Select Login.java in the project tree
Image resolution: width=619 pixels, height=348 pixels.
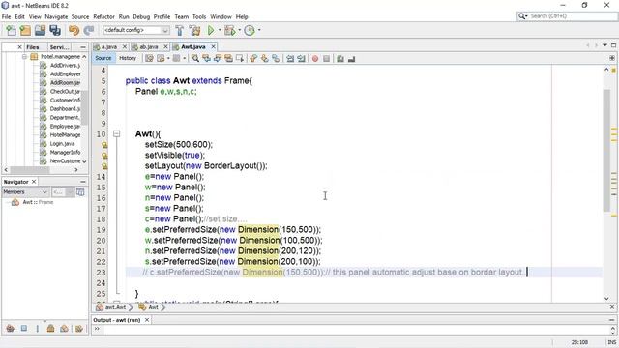[62, 144]
